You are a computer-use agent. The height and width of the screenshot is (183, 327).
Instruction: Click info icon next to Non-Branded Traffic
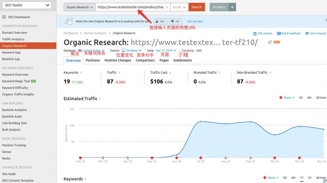270,72
